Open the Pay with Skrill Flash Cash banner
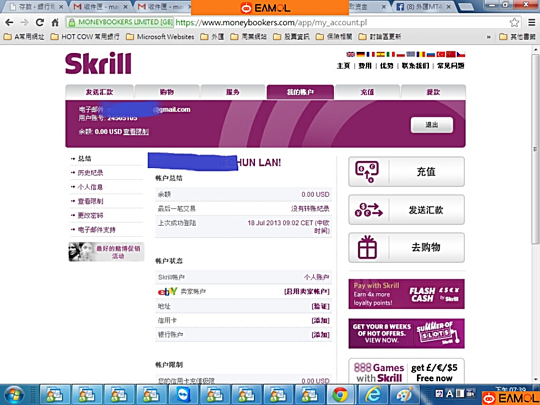The width and height of the screenshot is (540, 405). tap(407, 294)
